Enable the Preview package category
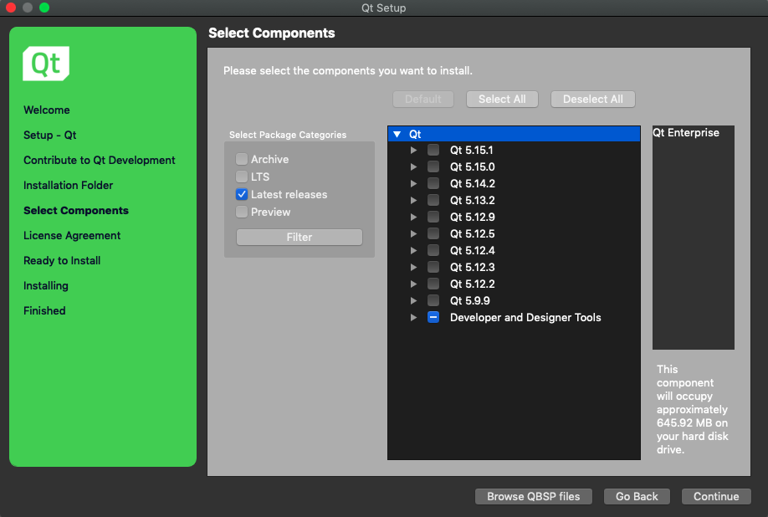The image size is (768, 517). click(x=242, y=212)
